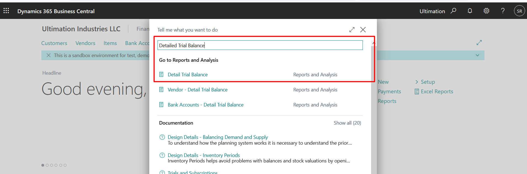Expand the sandbox notification chevron
This screenshot has height=174, width=527.
pos(477,55)
